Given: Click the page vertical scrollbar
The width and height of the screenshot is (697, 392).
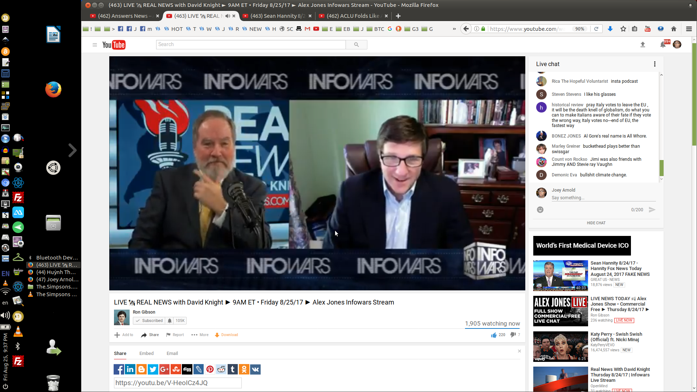Looking at the screenshot, I should 694,94.
